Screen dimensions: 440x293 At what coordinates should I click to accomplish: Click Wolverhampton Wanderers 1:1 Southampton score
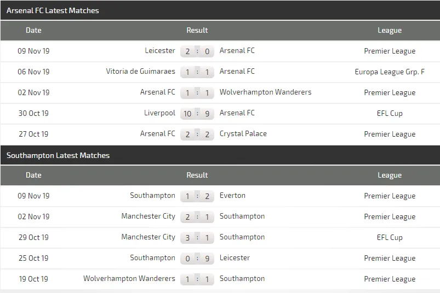197,279
